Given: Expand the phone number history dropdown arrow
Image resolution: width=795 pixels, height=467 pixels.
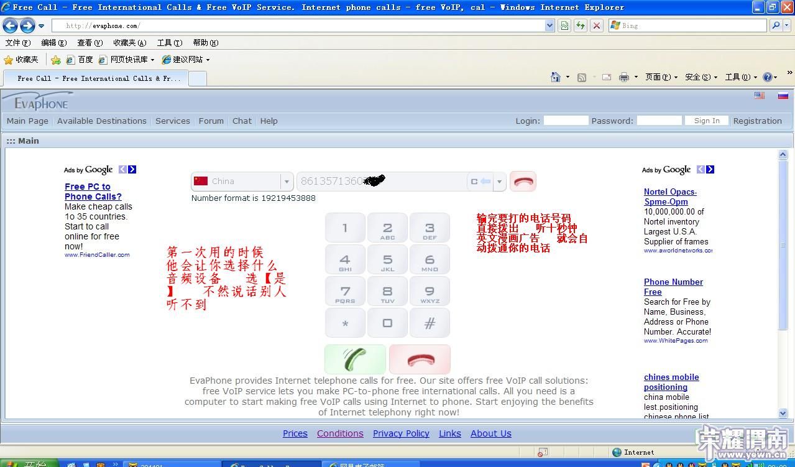Looking at the screenshot, I should click(x=499, y=182).
